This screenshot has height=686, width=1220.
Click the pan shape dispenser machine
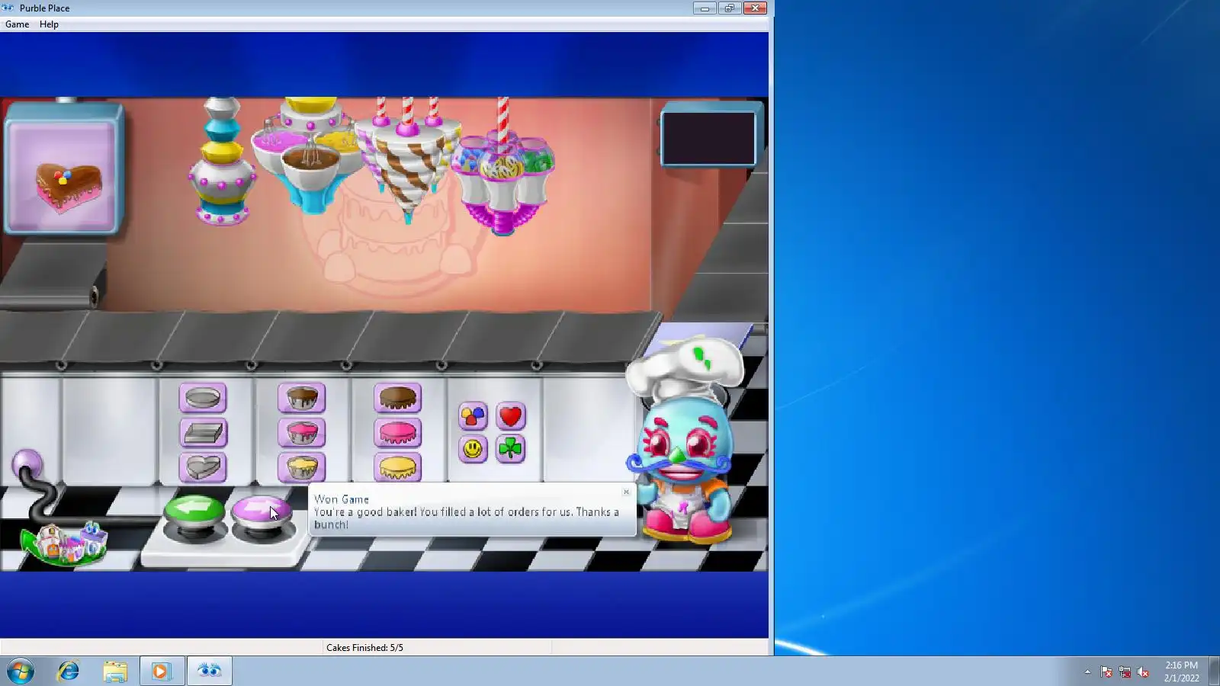(221, 161)
